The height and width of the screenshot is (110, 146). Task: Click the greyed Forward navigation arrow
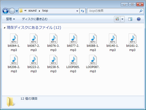tap(12, 11)
